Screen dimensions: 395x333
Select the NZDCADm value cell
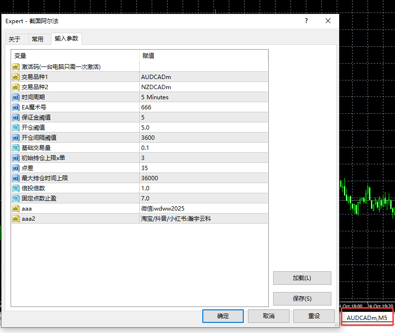coord(204,87)
